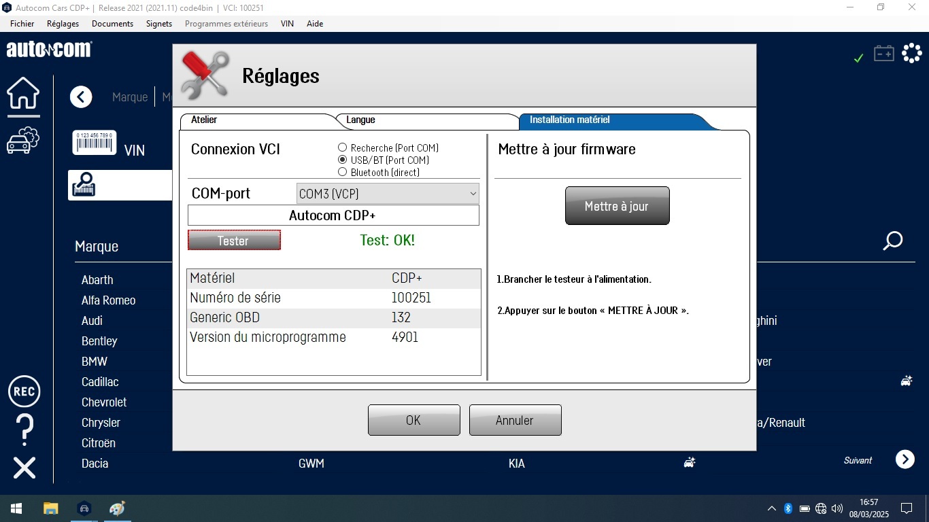Select Chevrolet brand
Screen dimensions: 929x522
(x=104, y=402)
